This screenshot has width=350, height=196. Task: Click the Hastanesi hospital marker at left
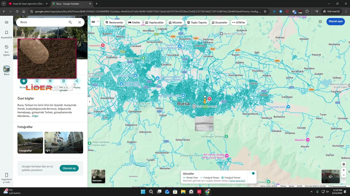tap(103, 45)
